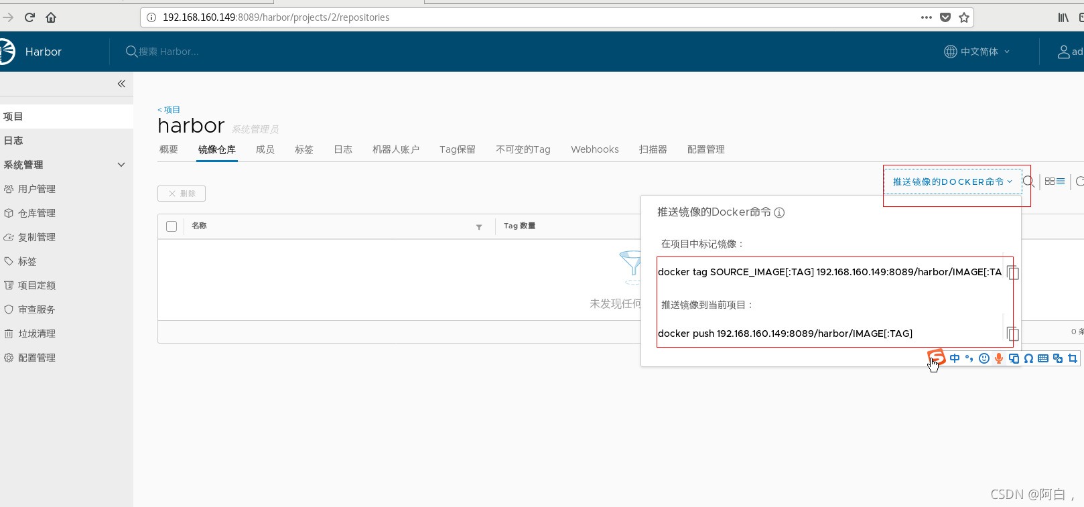Open IME soft keyboard icon
The width and height of the screenshot is (1084, 507).
[1043, 358]
